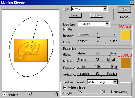135x98 pixels.
Task: Disable the Preview checkbox
Action: point(4,94)
